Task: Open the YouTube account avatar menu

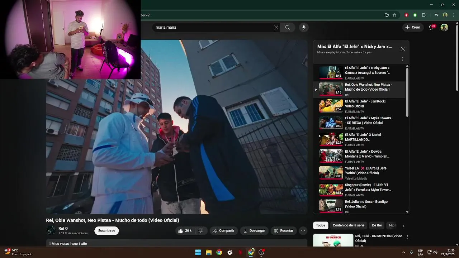Action: click(444, 28)
